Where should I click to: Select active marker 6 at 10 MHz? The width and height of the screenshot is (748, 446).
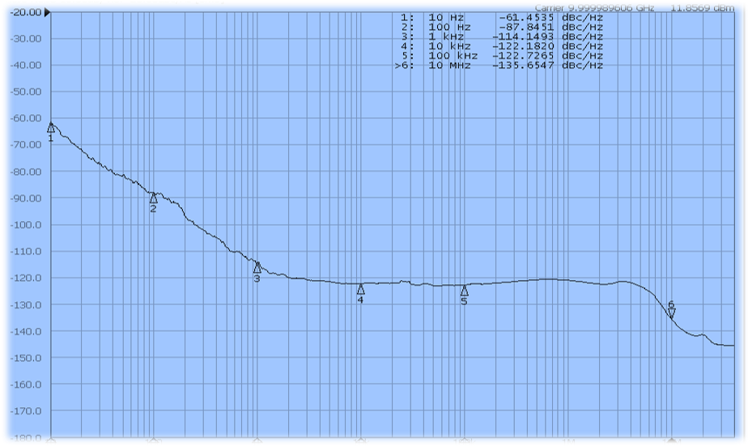[x=671, y=313]
